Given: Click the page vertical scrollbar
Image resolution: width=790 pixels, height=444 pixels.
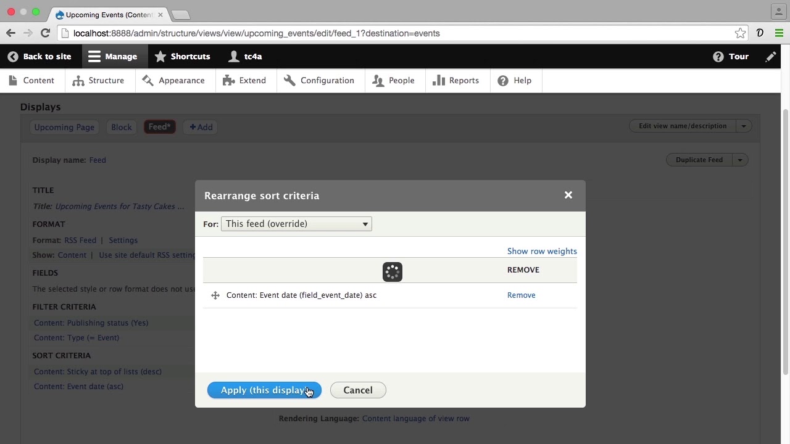Looking at the screenshot, I should (x=785, y=240).
